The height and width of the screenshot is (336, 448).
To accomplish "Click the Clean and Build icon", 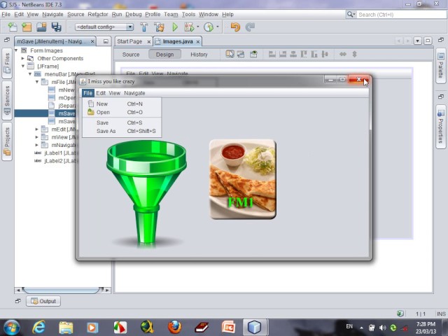I will click(x=159, y=27).
